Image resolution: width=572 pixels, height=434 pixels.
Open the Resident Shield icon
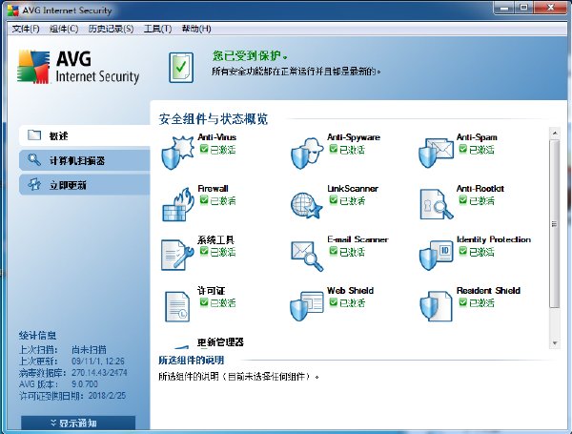436,306
